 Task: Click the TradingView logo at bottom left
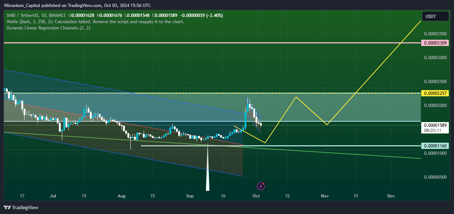[21, 207]
